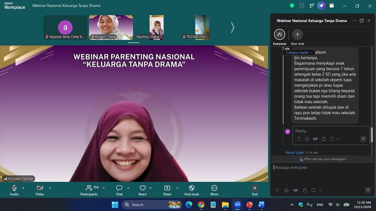This screenshot has width=376, height=211.
Task: Open chat options caret beside Chat
Action: (x=128, y=188)
